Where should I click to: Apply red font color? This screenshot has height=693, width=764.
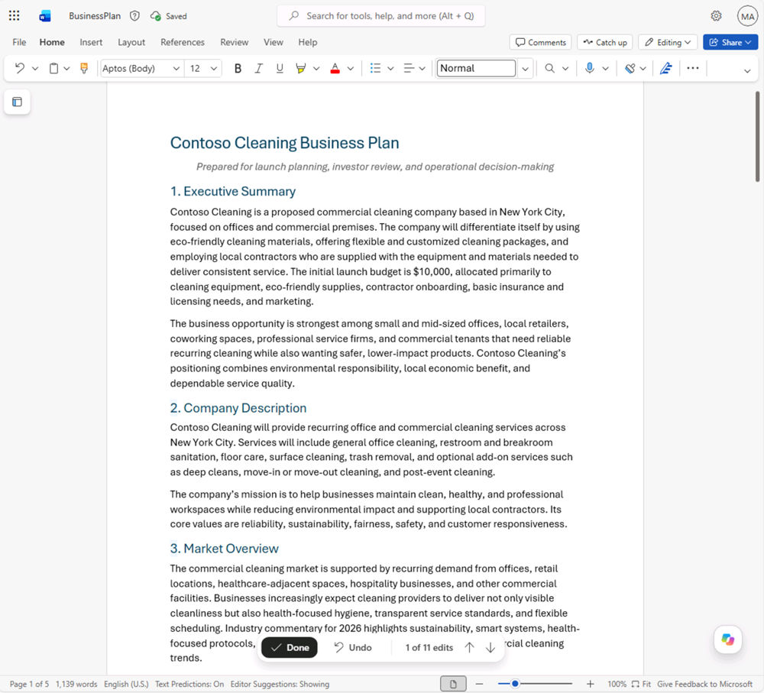(335, 68)
